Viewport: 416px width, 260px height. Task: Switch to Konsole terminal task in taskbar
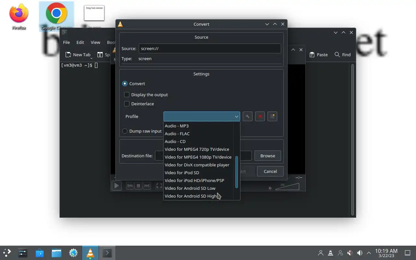tap(107, 253)
